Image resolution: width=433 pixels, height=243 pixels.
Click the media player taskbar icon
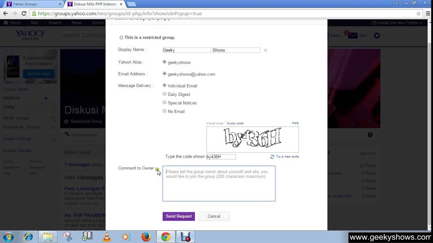coord(126,237)
